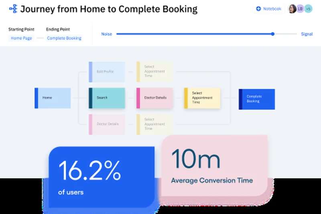321x214 pixels.
Task: Select the dark blue Complete Booking end node
Action: point(257,99)
